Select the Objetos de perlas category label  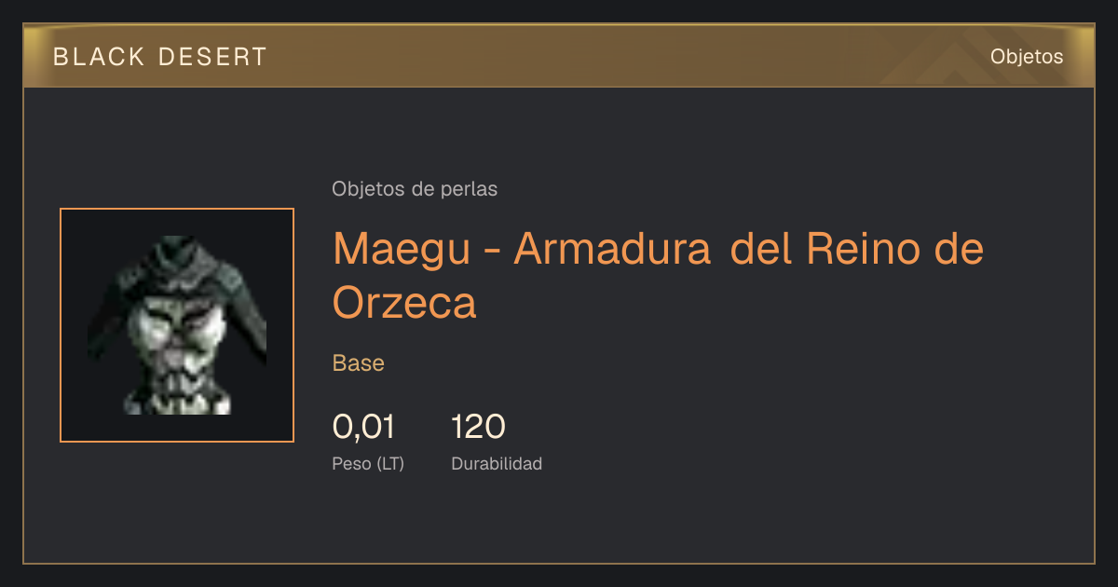coord(415,189)
